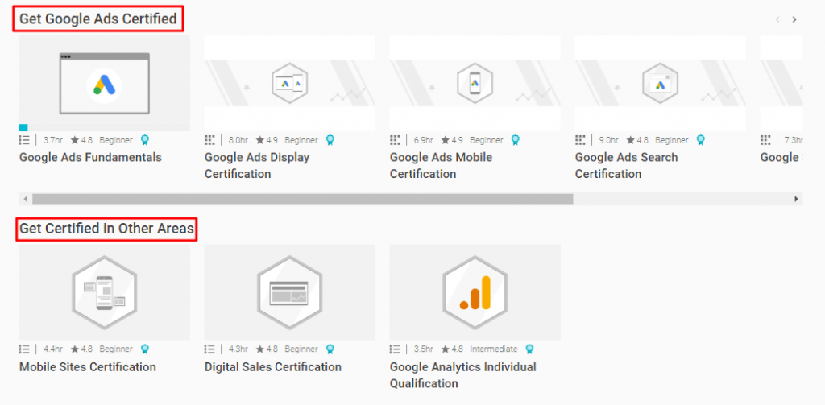825x405 pixels.
Task: Click the Get Certified in Other Areas heading
Action: pos(106,229)
